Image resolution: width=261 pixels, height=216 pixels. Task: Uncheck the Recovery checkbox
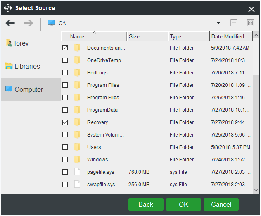pyautogui.click(x=65, y=122)
